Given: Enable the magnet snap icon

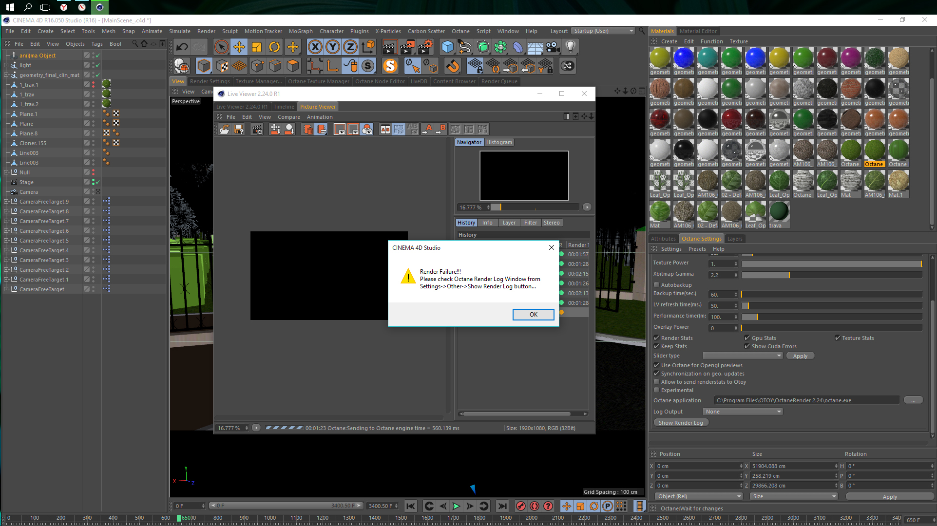Looking at the screenshot, I should [453, 66].
